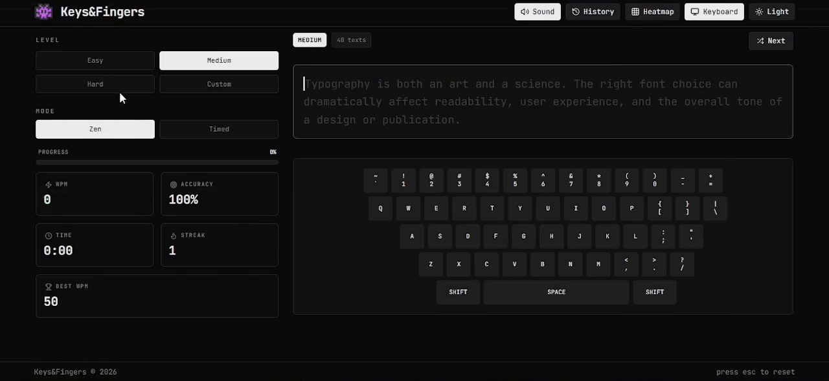Viewport: 829px width, 381px height.
Task: Click the right SHIFT key
Action: point(655,292)
